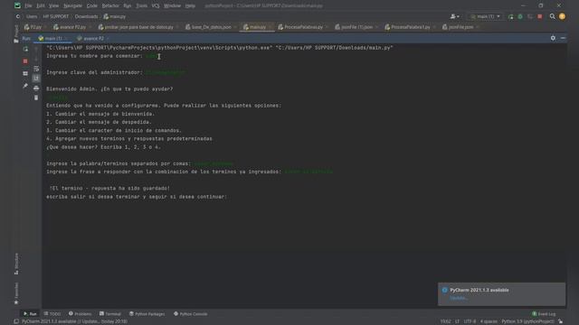Click the Python interpreter status bar entry
Viewport: 579px width, 325px height.
tap(527, 321)
